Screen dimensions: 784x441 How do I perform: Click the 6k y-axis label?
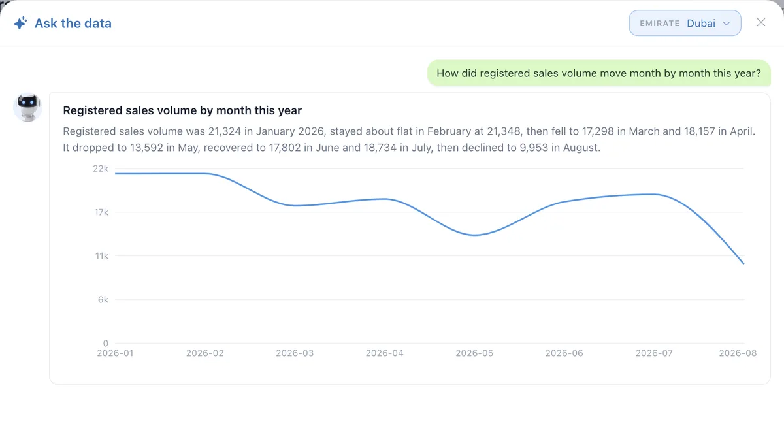tap(103, 300)
